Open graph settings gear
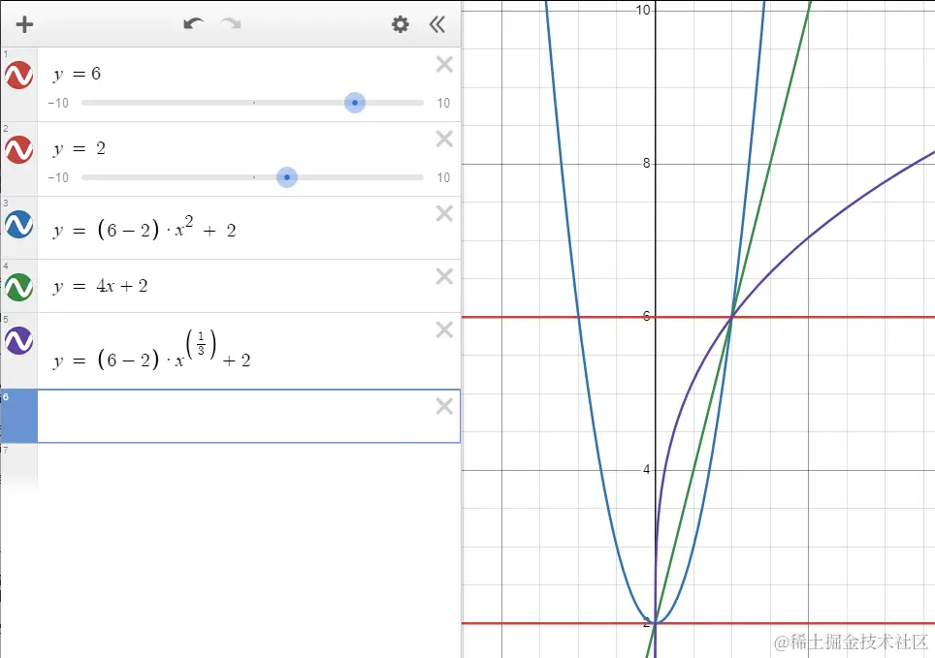The height and width of the screenshot is (658, 935). [x=401, y=24]
